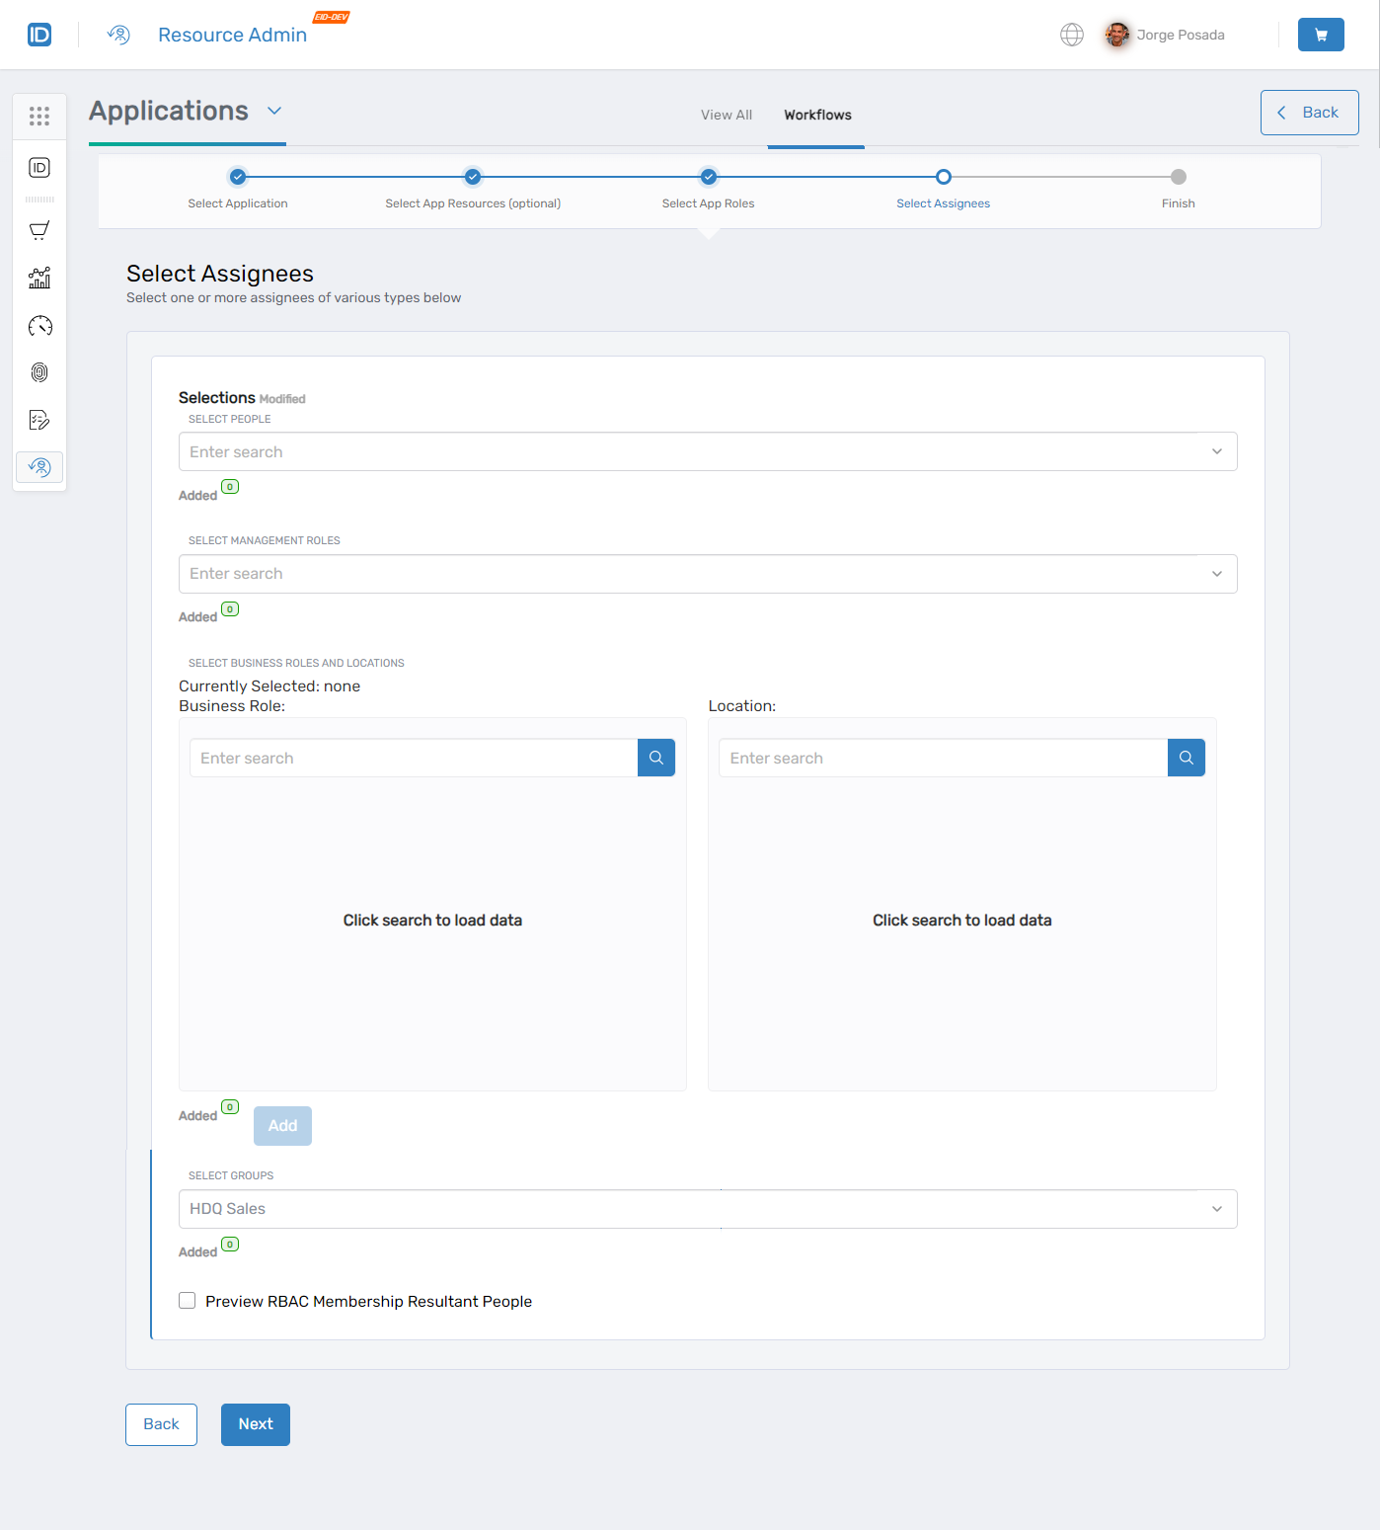Viewport: 1380px width, 1530px height.
Task: Open the Applications section switcher
Action: tap(274, 111)
